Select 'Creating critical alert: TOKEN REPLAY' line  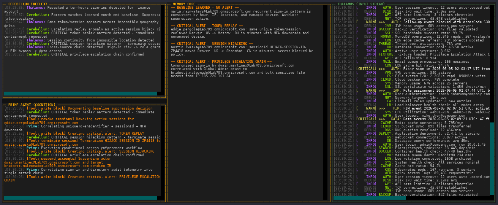pos(74,133)
